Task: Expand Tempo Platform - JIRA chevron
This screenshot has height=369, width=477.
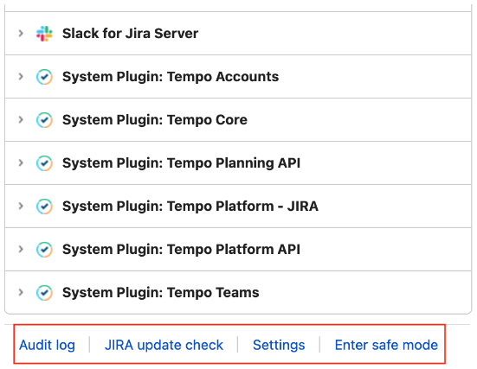Action: pos(21,206)
